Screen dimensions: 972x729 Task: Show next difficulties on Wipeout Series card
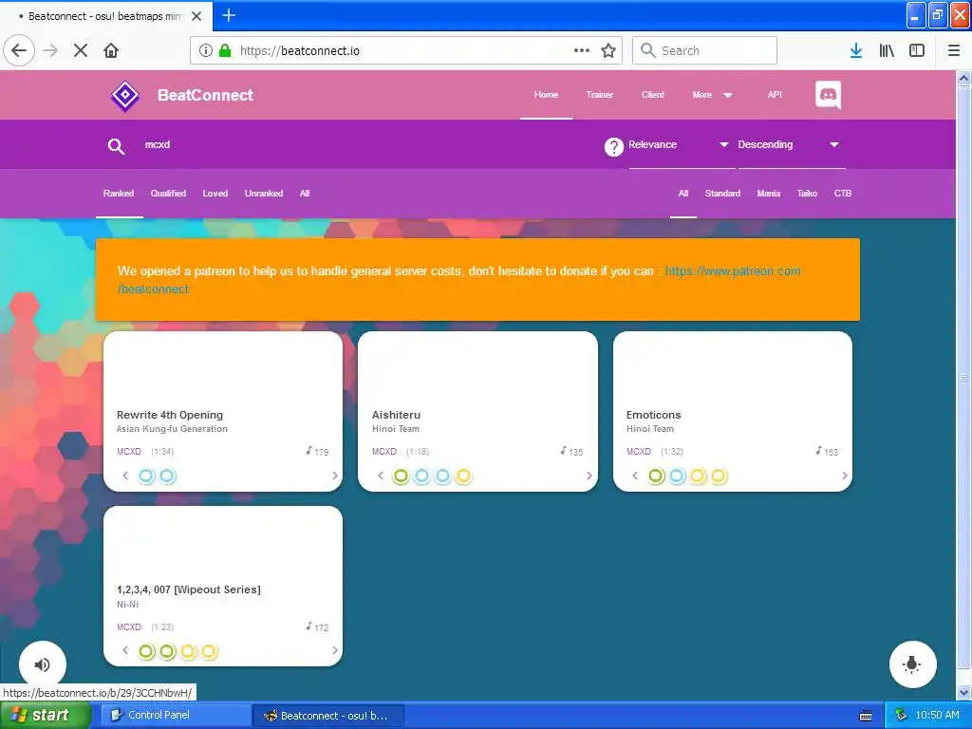pyautogui.click(x=335, y=650)
